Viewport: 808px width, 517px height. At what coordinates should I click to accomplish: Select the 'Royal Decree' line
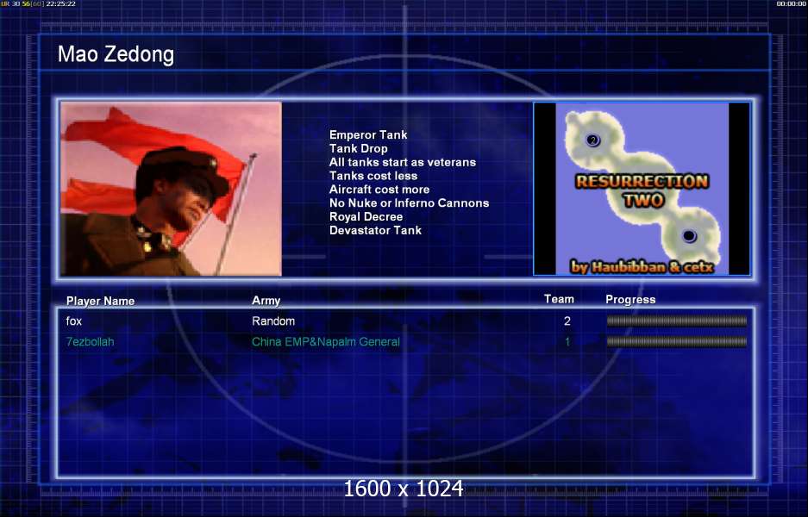366,217
